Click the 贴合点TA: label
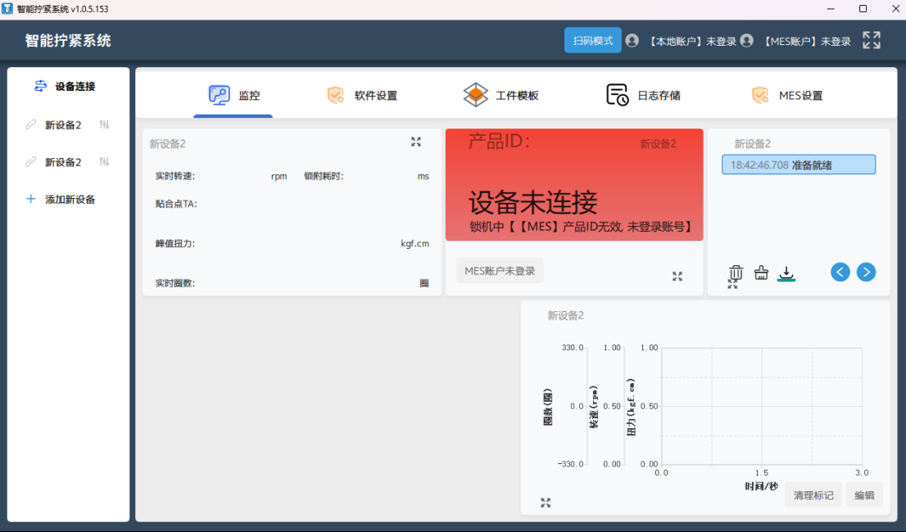Viewport: 906px width, 532px height. tap(176, 204)
